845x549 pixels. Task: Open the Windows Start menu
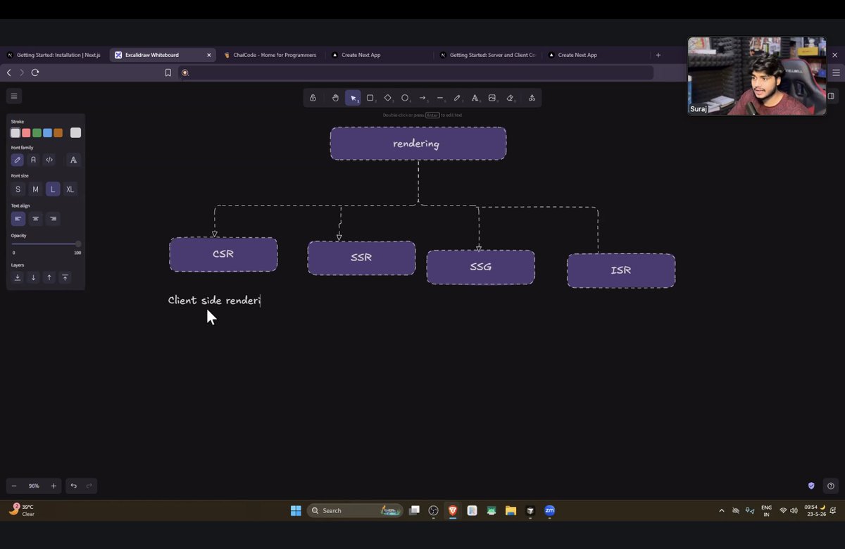pyautogui.click(x=296, y=510)
